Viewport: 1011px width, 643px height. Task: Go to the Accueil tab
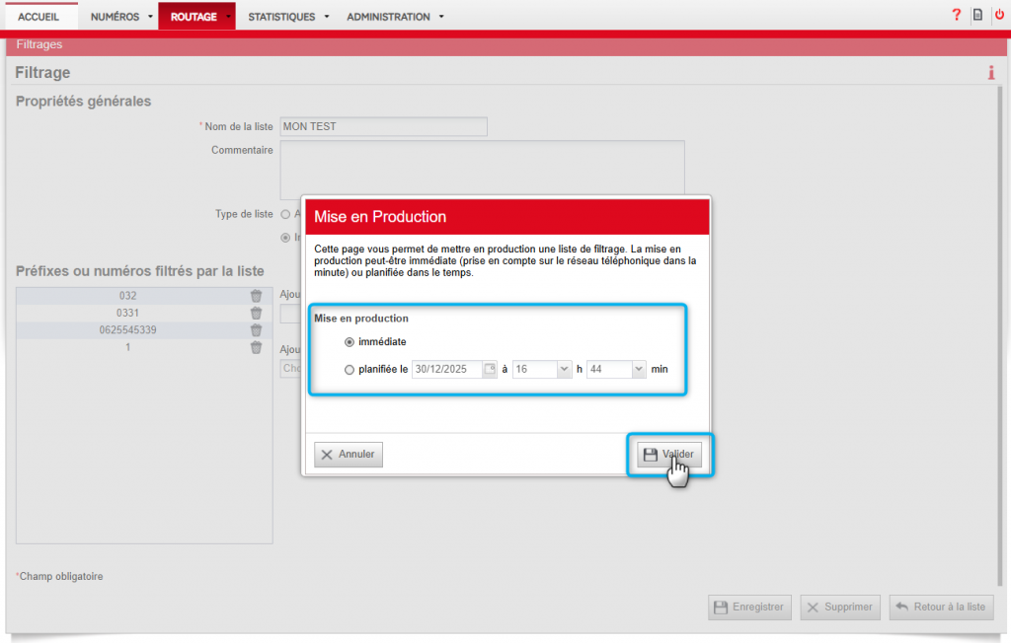[x=39, y=17]
